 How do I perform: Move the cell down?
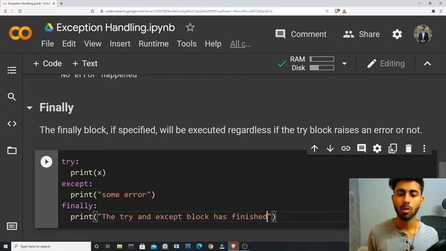coord(330,149)
